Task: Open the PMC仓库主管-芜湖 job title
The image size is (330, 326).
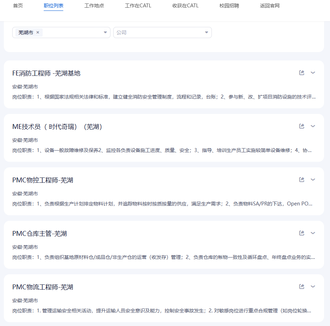Action: (40, 233)
